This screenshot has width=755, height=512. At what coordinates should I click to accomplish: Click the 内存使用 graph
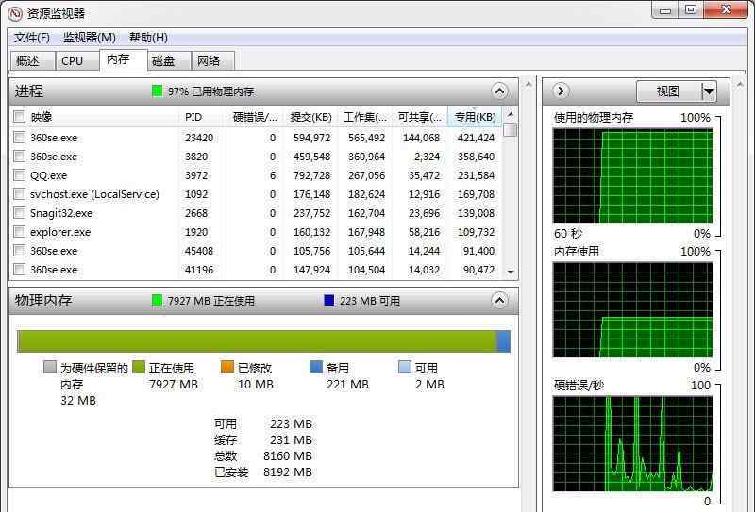(x=632, y=310)
